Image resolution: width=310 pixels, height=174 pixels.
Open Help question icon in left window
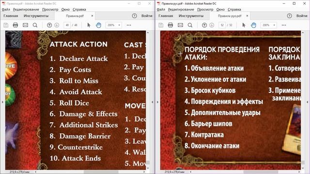tap(135, 16)
